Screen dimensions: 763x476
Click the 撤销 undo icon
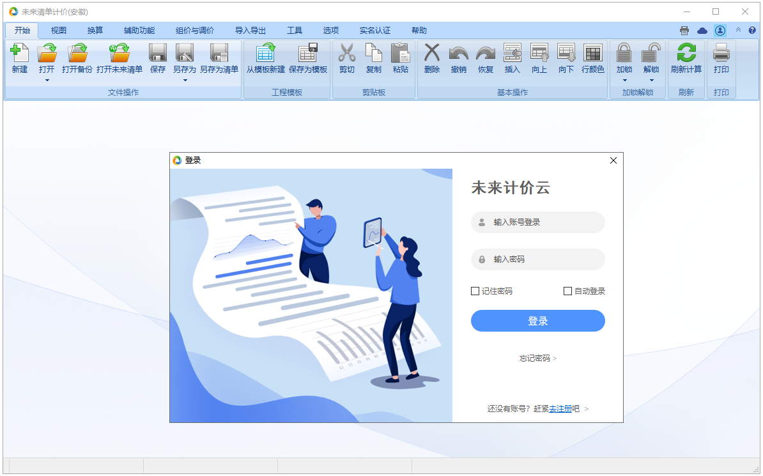pos(458,52)
